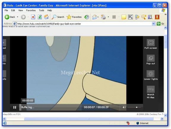Click the popup blocked status icon
171x129 pixels.
[128, 123]
